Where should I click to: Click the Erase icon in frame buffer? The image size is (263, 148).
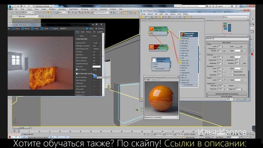(32, 29)
